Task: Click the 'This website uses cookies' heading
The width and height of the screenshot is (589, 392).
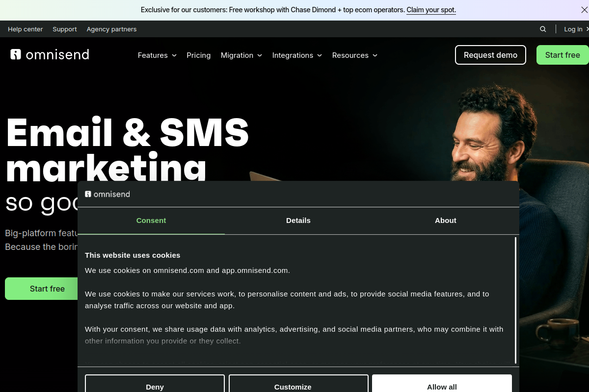Action: 133,255
